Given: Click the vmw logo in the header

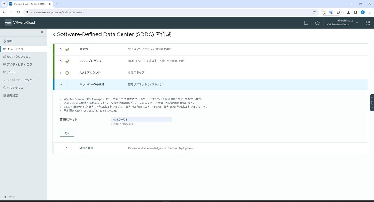Looking at the screenshot, I should point(8,23).
